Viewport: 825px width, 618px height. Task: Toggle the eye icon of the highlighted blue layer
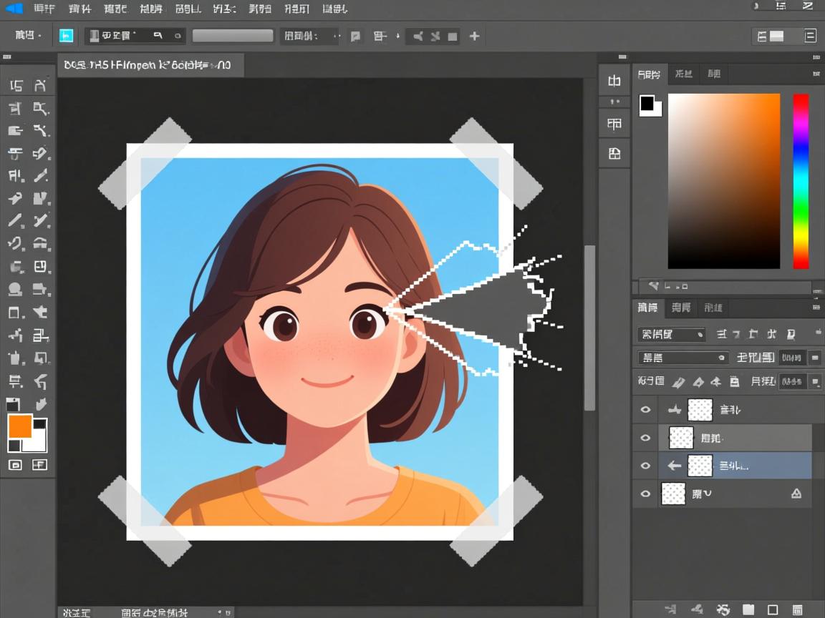(x=645, y=466)
